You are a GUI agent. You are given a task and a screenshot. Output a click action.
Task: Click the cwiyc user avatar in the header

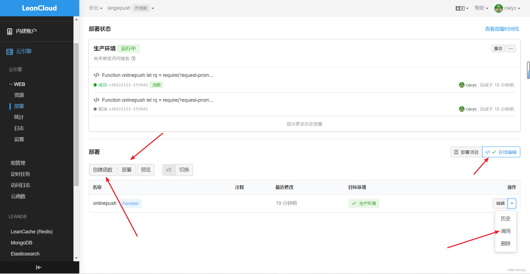[x=499, y=8]
